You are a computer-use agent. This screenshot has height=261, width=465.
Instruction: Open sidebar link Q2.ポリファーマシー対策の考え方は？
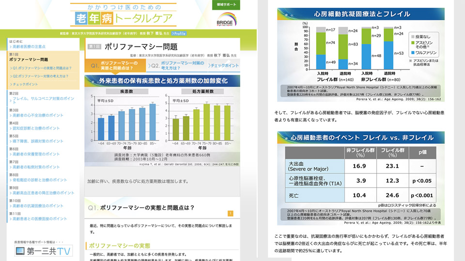pos(41,76)
